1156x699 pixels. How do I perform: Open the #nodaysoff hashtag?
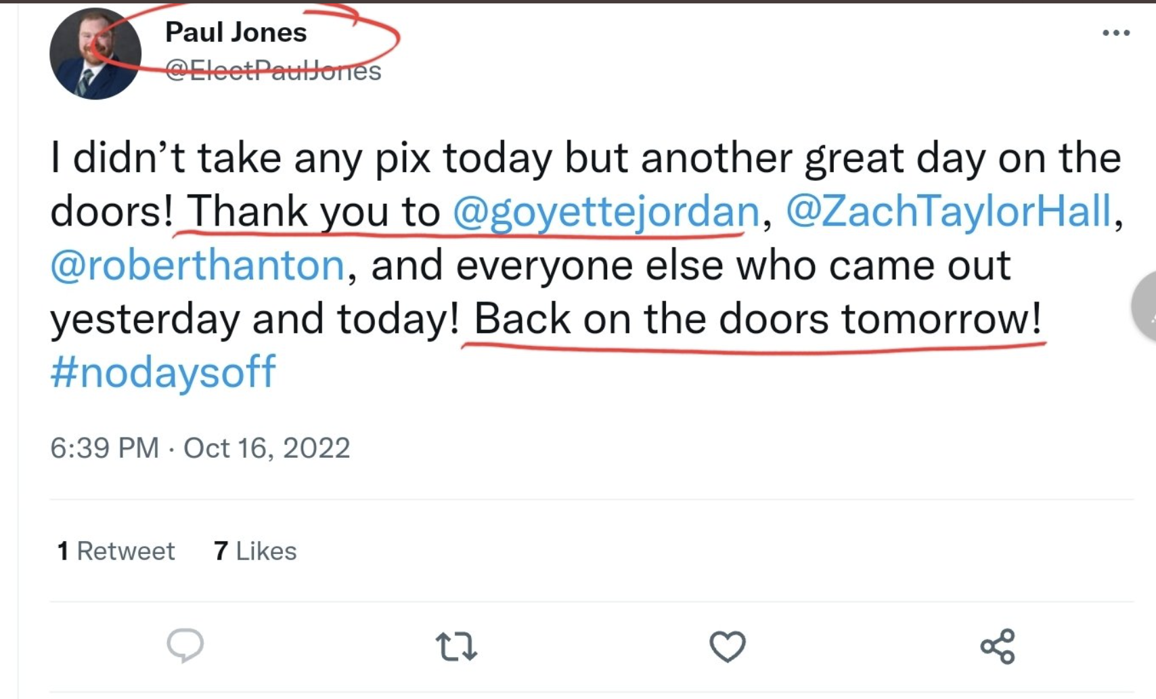click(x=163, y=372)
